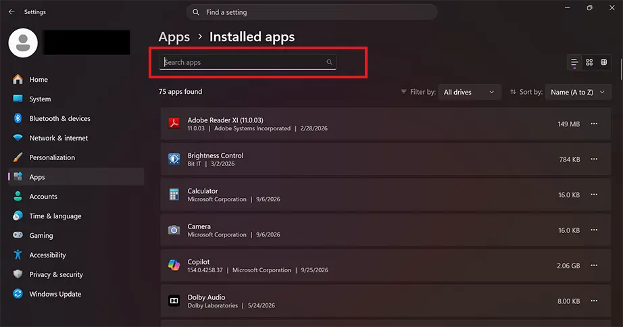The image size is (623, 327).
Task: Select the Copilot app name
Action: (198, 262)
